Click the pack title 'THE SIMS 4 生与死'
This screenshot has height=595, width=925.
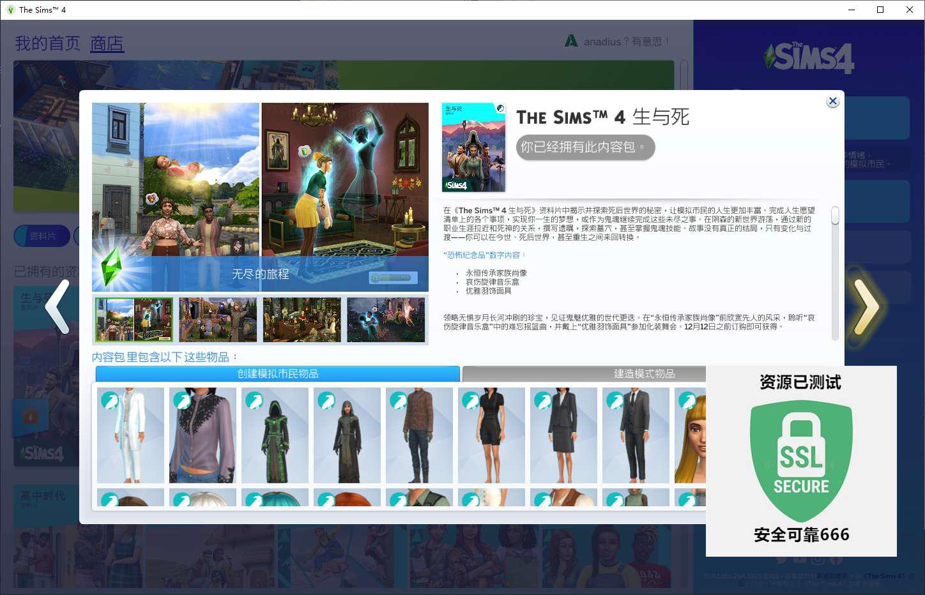[x=602, y=117]
